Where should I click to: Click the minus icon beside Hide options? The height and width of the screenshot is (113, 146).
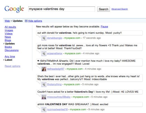(26, 21)
